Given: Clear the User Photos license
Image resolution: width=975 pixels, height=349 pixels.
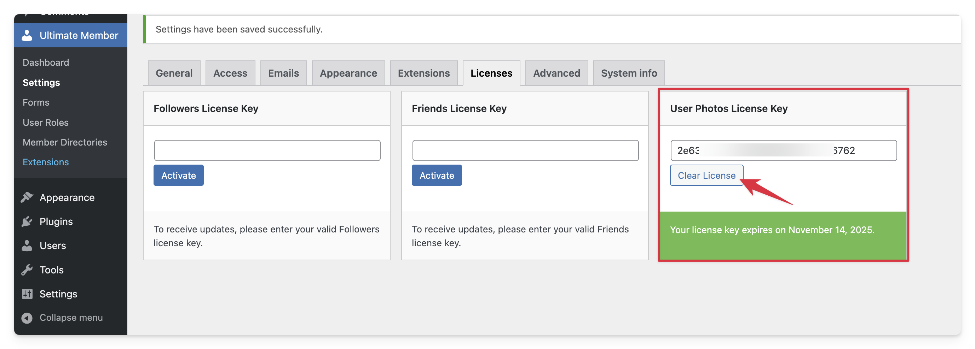Looking at the screenshot, I should [x=706, y=176].
